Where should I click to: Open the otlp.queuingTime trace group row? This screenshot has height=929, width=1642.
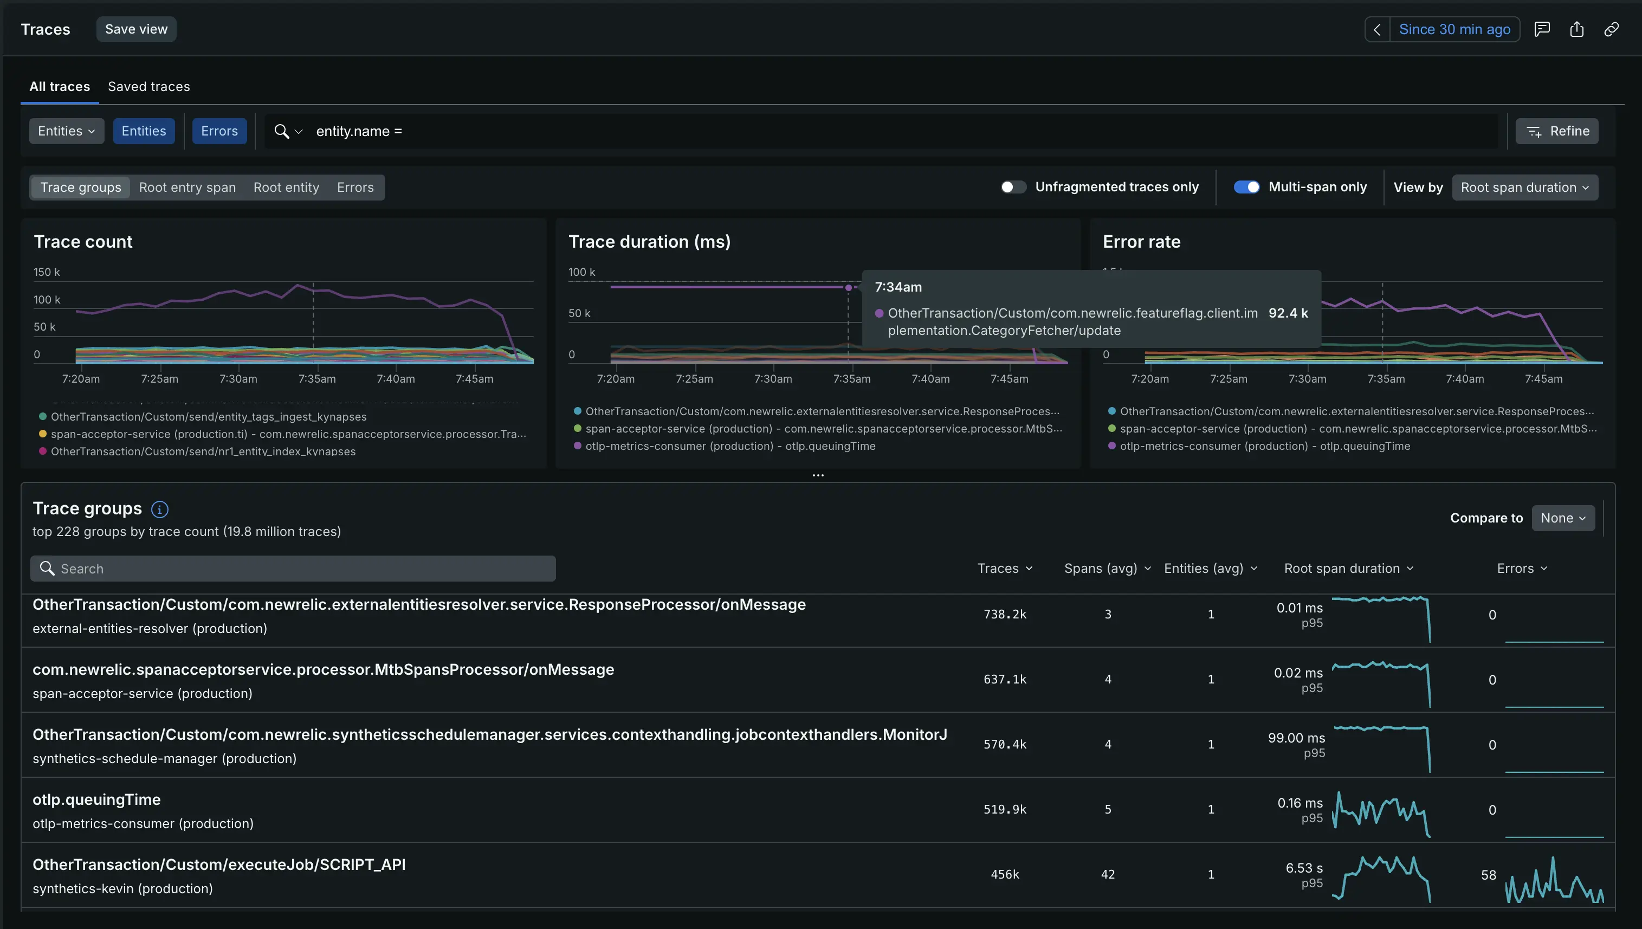[x=818, y=810]
